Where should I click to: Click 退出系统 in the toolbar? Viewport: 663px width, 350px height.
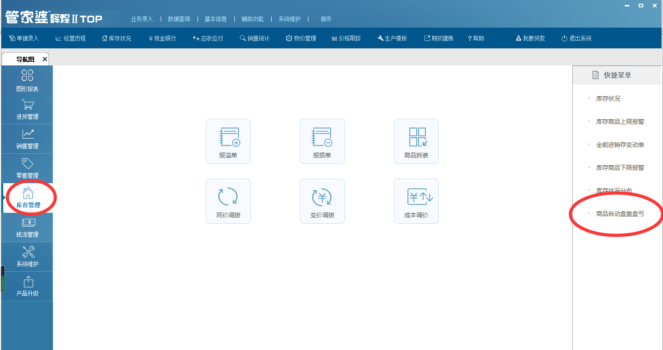(x=576, y=39)
